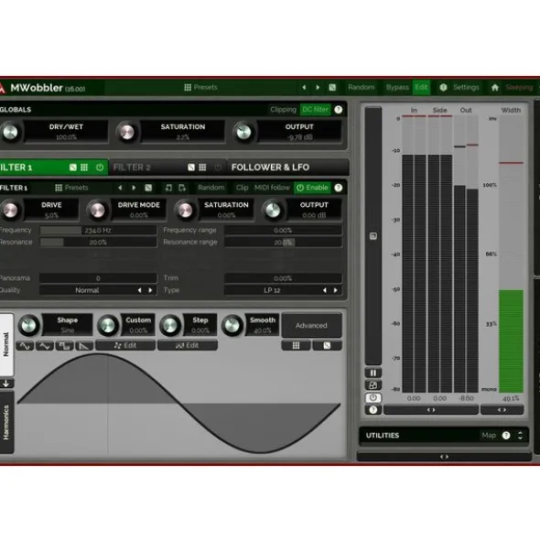
Task: Open Filter 1 tab presets grid icon
Action: coord(84,168)
